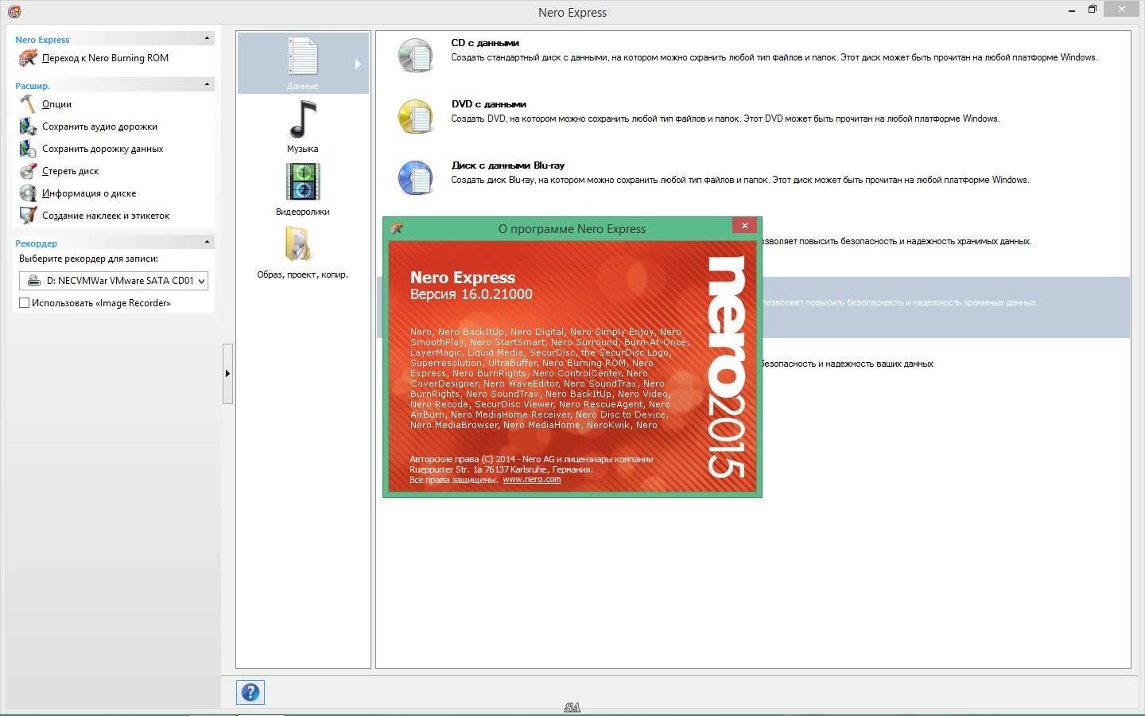Click the Версия 16.0.21000 text
1145x716 pixels.
point(472,294)
